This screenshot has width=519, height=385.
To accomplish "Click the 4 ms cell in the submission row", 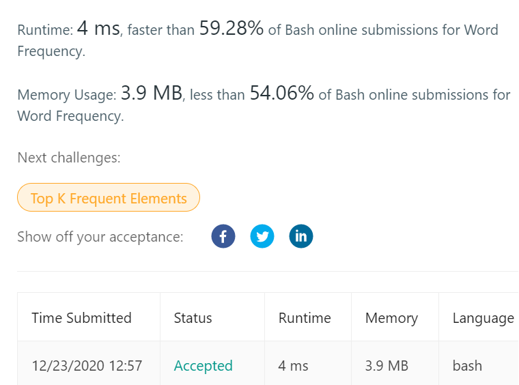I will [293, 366].
